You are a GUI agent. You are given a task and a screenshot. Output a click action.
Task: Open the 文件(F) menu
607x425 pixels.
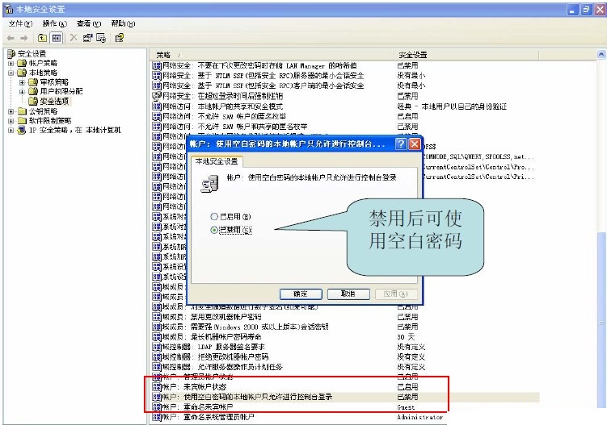[x=20, y=23]
